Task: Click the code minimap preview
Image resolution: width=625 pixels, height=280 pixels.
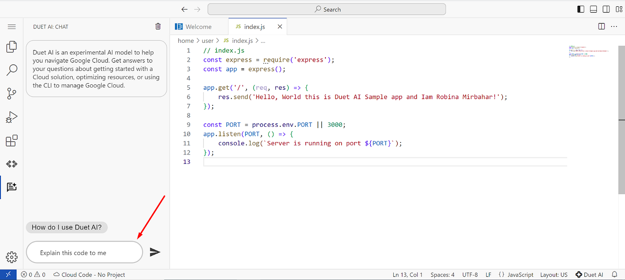Action: coord(588,51)
